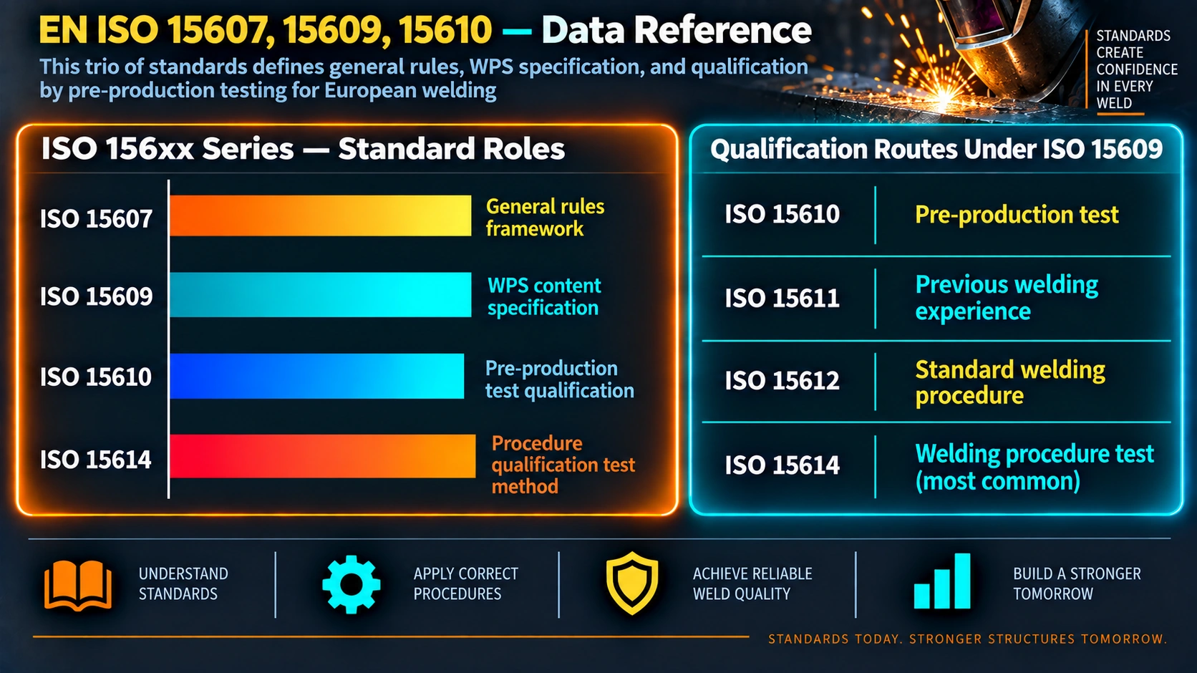The width and height of the screenshot is (1197, 673).
Task: Click 'ISO 15610' in Standard Roles chart
Action: click(96, 377)
